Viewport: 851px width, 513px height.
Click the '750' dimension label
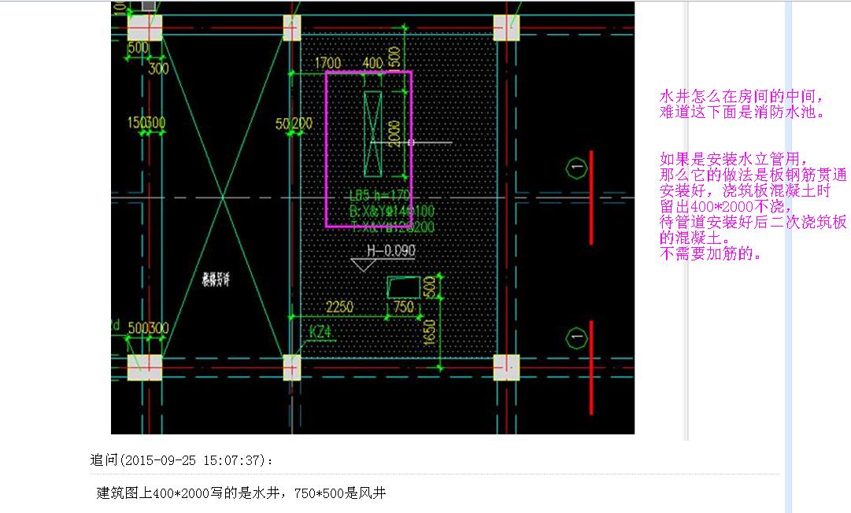point(403,307)
